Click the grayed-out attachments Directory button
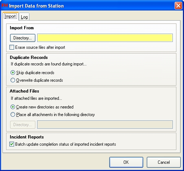This screenshot has width=184, height=171. click(23, 125)
